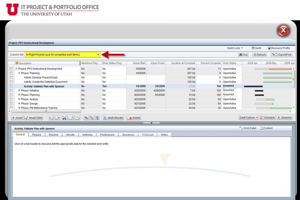This screenshot has height=200, width=300.
Task: Collapse the expanded Phase: Planning node
Action: 19,73
